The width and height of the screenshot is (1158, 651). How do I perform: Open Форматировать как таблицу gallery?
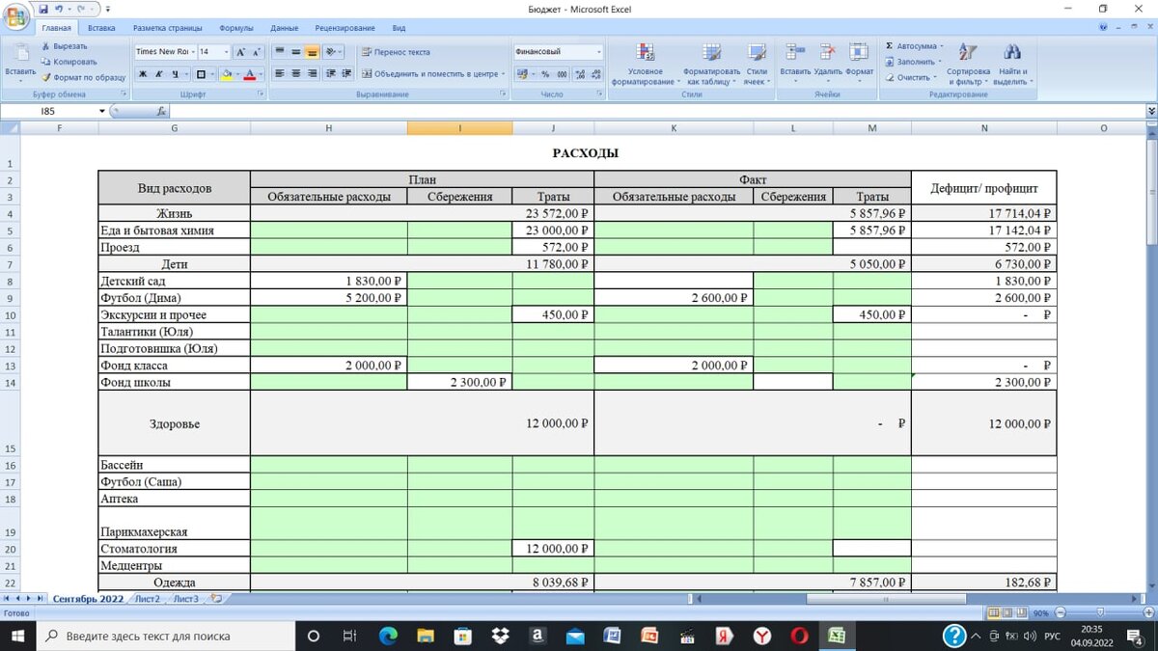click(711, 64)
